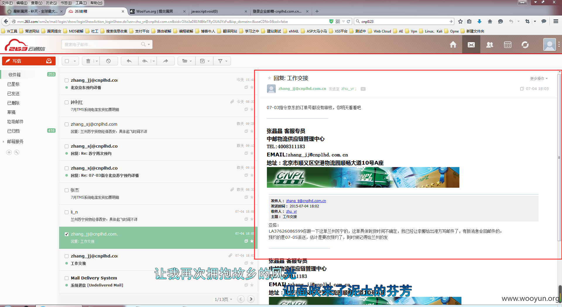
Task: Open the mark-as dropdown arrow
Action: [209, 61]
